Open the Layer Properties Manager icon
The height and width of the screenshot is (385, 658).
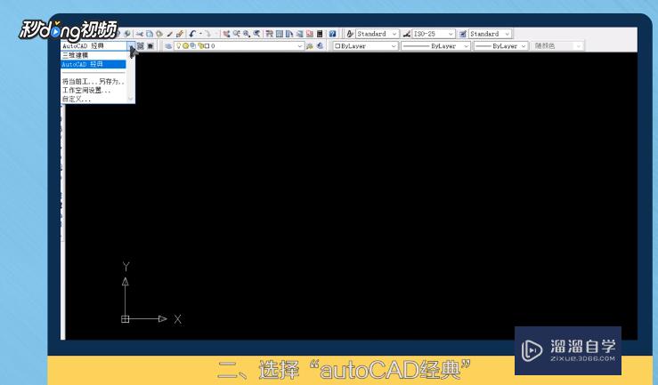click(168, 45)
